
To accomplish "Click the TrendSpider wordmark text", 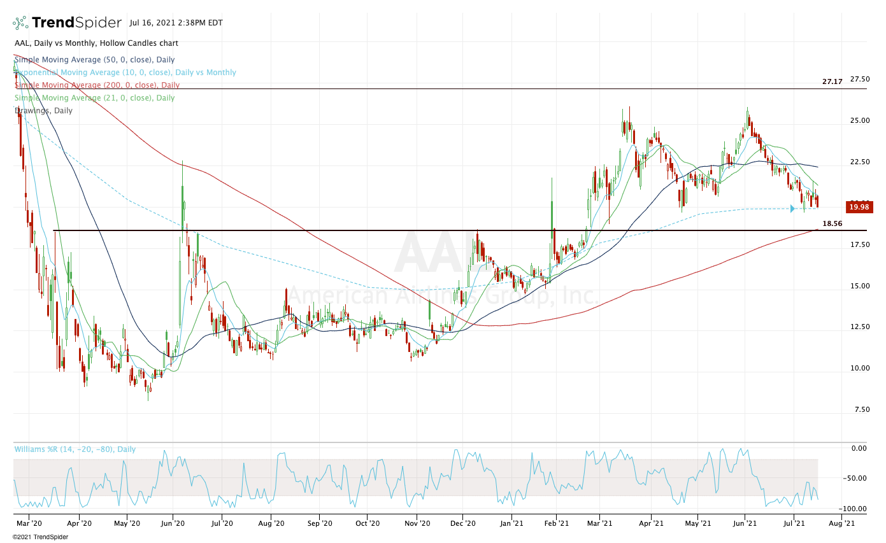I will click(x=76, y=23).
